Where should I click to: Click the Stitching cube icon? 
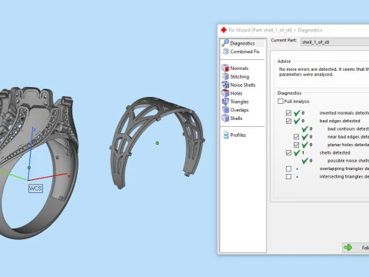click(225, 76)
